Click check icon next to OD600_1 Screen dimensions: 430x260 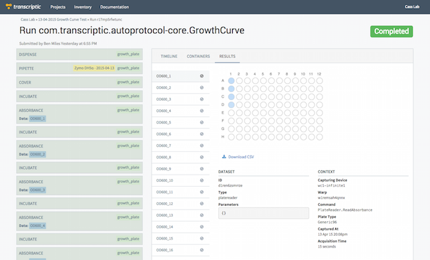click(201, 76)
